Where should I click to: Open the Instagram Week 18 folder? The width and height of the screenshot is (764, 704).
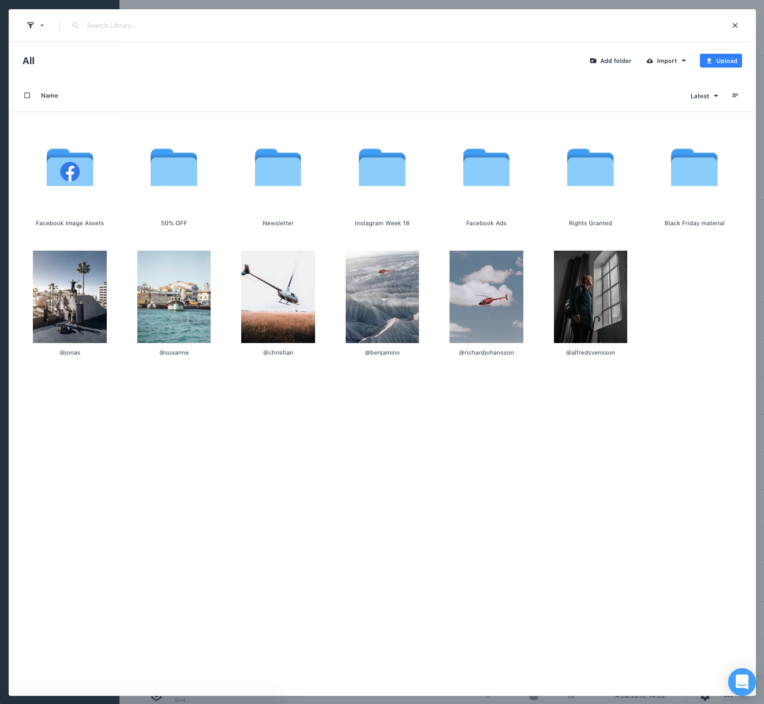tap(382, 168)
